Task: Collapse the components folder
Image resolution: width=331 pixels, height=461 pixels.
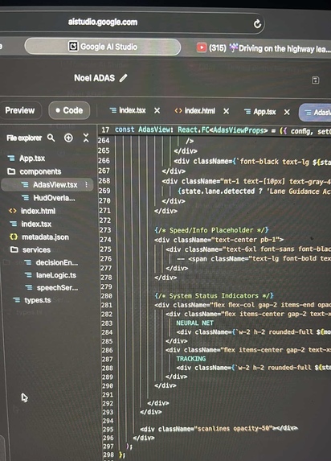Action: 40,171
